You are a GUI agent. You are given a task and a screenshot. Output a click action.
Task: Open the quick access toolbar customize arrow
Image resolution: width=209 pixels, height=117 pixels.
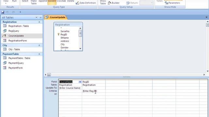tap(20, 12)
